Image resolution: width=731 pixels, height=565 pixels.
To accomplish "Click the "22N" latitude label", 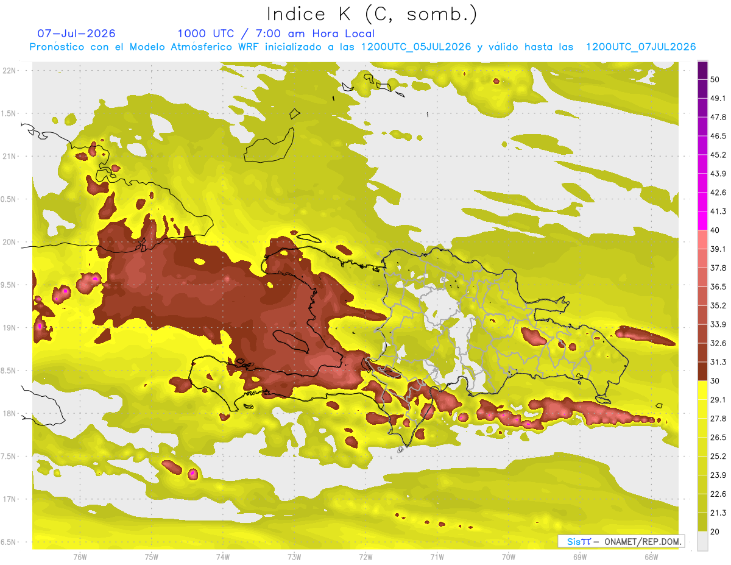I will click(x=10, y=71).
